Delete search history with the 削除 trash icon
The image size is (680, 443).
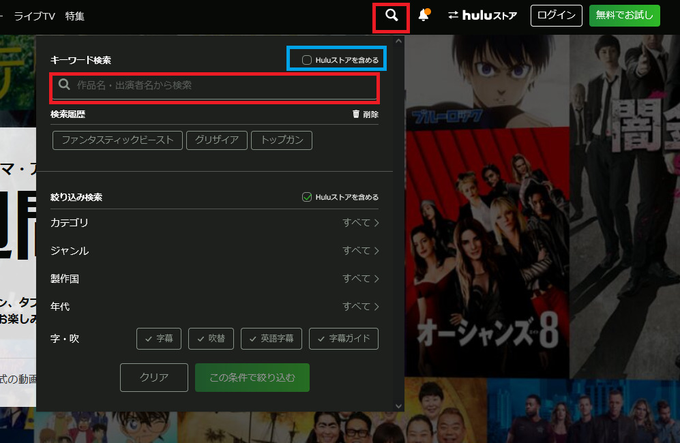[365, 114]
